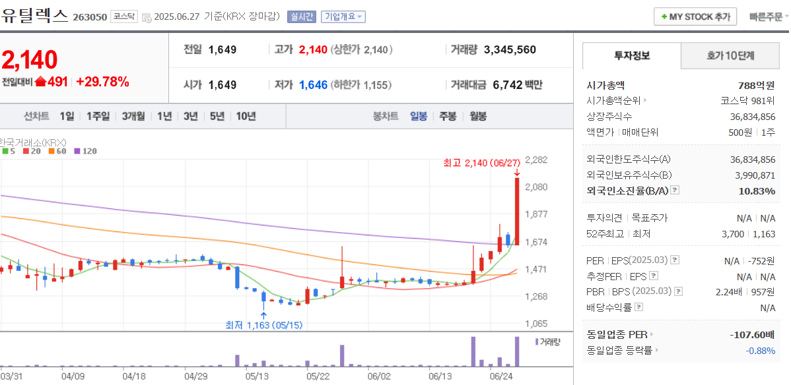Click help icon next to PER EPS(2025.03)
The height and width of the screenshot is (385, 791).
(x=675, y=260)
